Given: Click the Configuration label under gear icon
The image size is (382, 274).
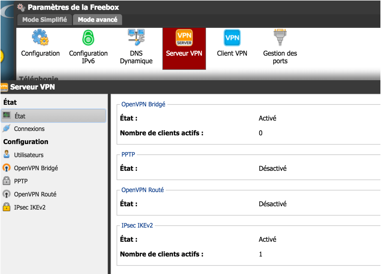Looking at the screenshot, I should pyautogui.click(x=40, y=53).
